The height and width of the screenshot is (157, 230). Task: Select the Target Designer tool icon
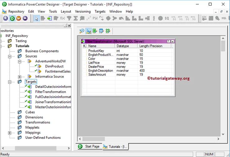(x=88, y=31)
